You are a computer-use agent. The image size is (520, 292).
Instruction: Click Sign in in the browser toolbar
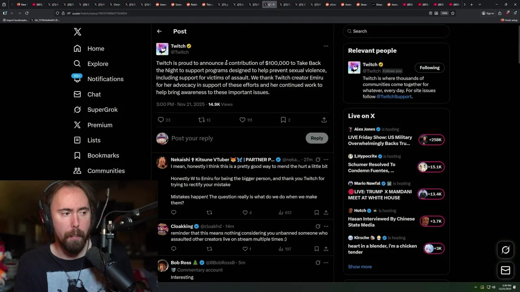tap(488, 13)
